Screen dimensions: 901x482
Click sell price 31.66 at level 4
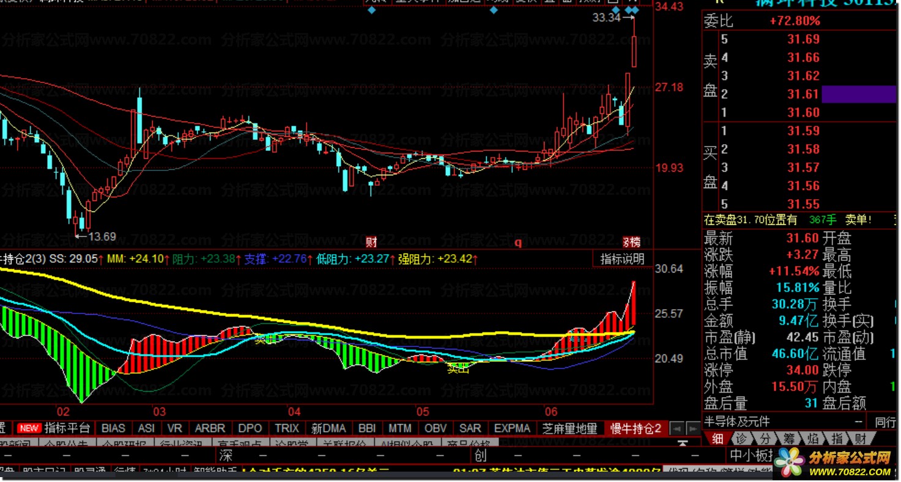click(803, 58)
